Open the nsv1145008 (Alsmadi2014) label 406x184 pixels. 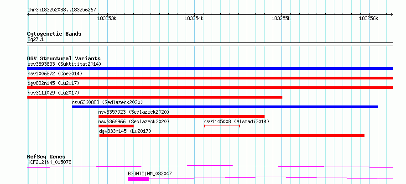[x=236, y=121]
